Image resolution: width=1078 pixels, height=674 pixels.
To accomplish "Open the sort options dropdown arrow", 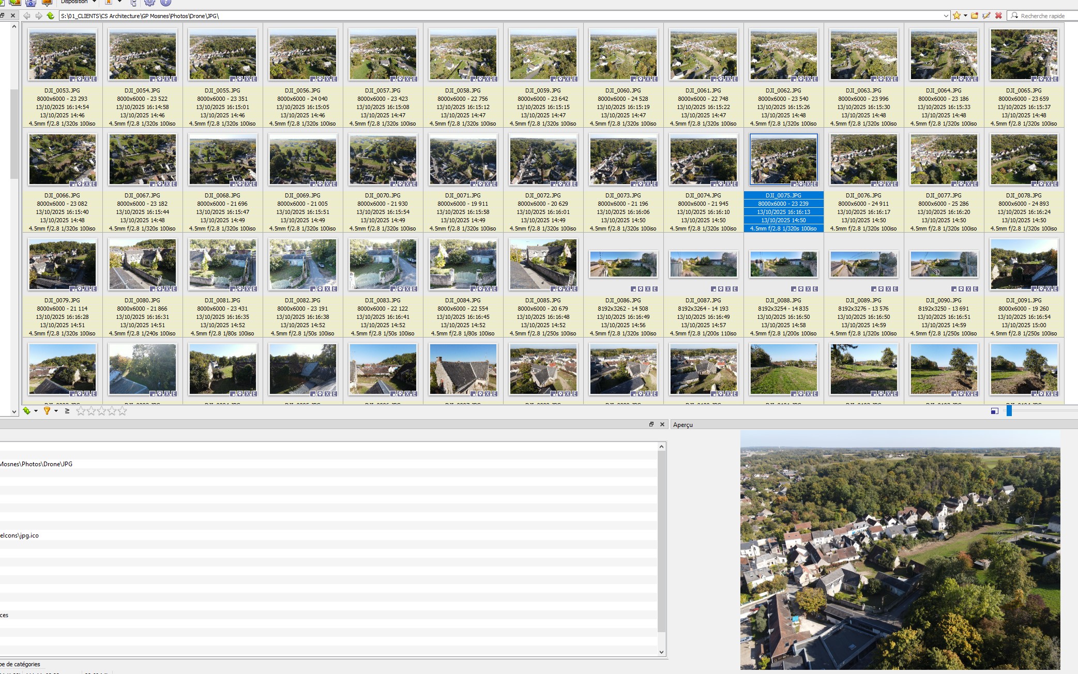I will [36, 411].
